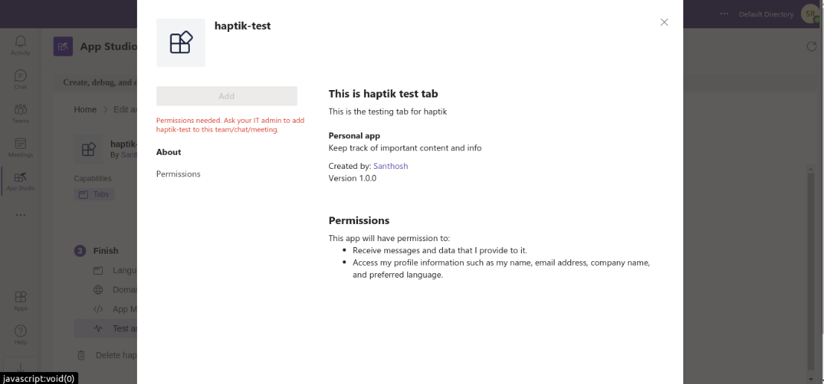Open the Santhosh creator link
This screenshot has height=384, width=824.
click(391, 166)
